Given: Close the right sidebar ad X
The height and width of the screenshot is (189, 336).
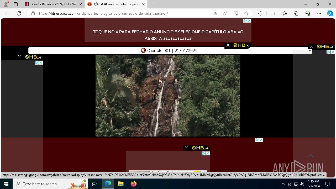Looking at the screenshot, I should [x=333, y=52].
